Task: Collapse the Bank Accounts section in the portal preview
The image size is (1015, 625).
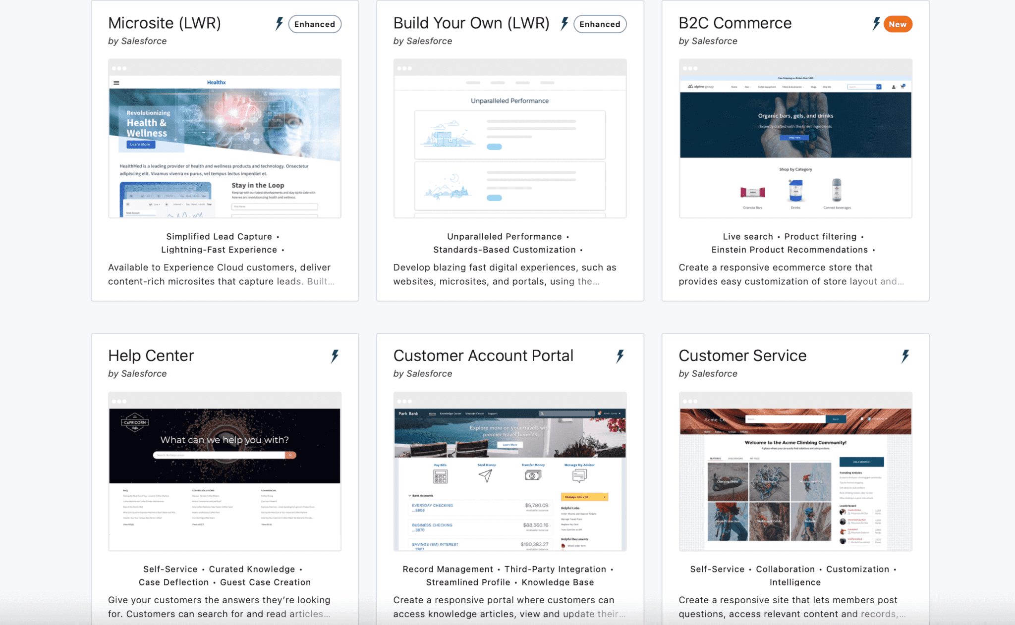Action: [x=409, y=496]
